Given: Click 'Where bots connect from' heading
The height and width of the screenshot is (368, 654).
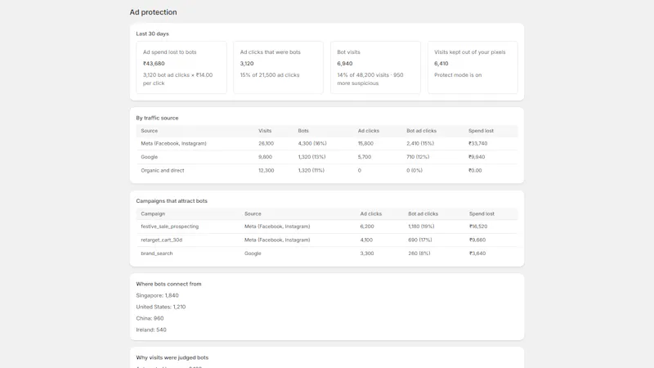Looking at the screenshot, I should coord(168,284).
